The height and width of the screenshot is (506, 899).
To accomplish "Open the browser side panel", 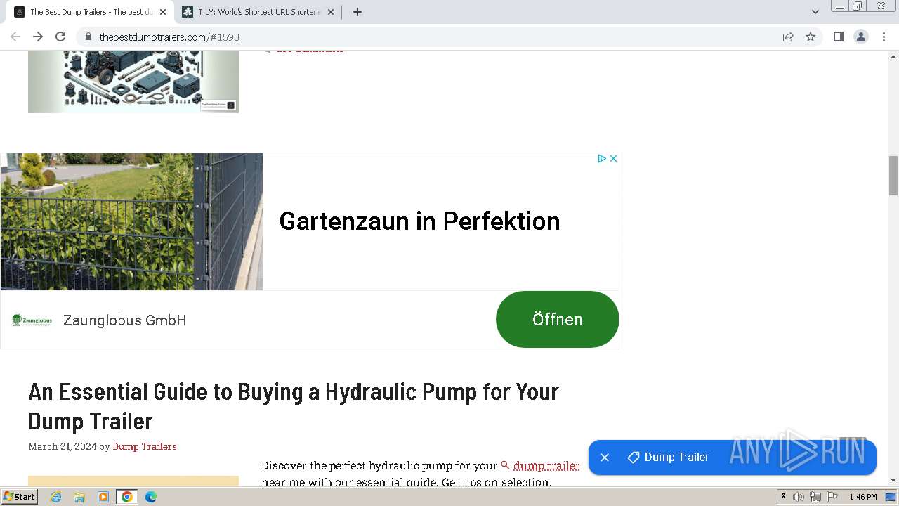I will tap(838, 37).
